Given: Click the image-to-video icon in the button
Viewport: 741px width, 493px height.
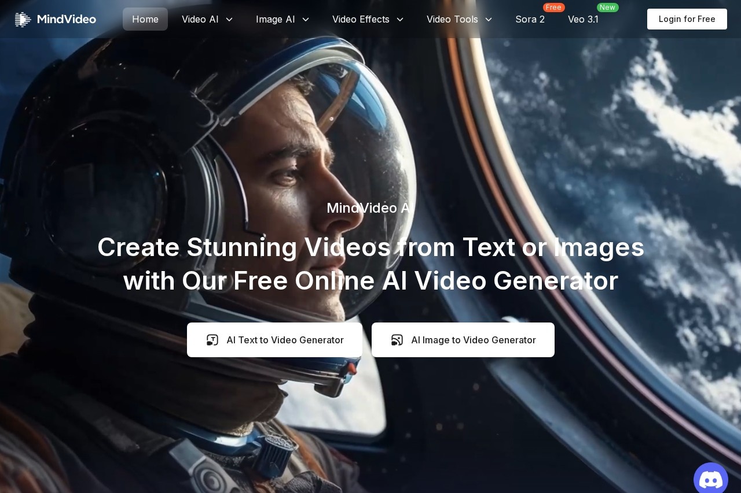Looking at the screenshot, I should click(x=397, y=340).
